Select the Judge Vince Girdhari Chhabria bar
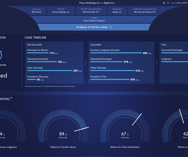Image resolution: width=188 pixels, height=157 pixels. point(94,19)
